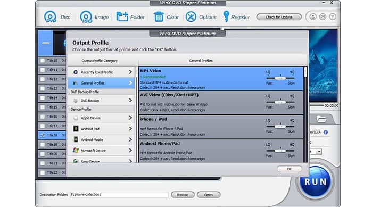Tick the Title19 checkbox
The height and width of the screenshot is (207, 372).
click(x=43, y=145)
